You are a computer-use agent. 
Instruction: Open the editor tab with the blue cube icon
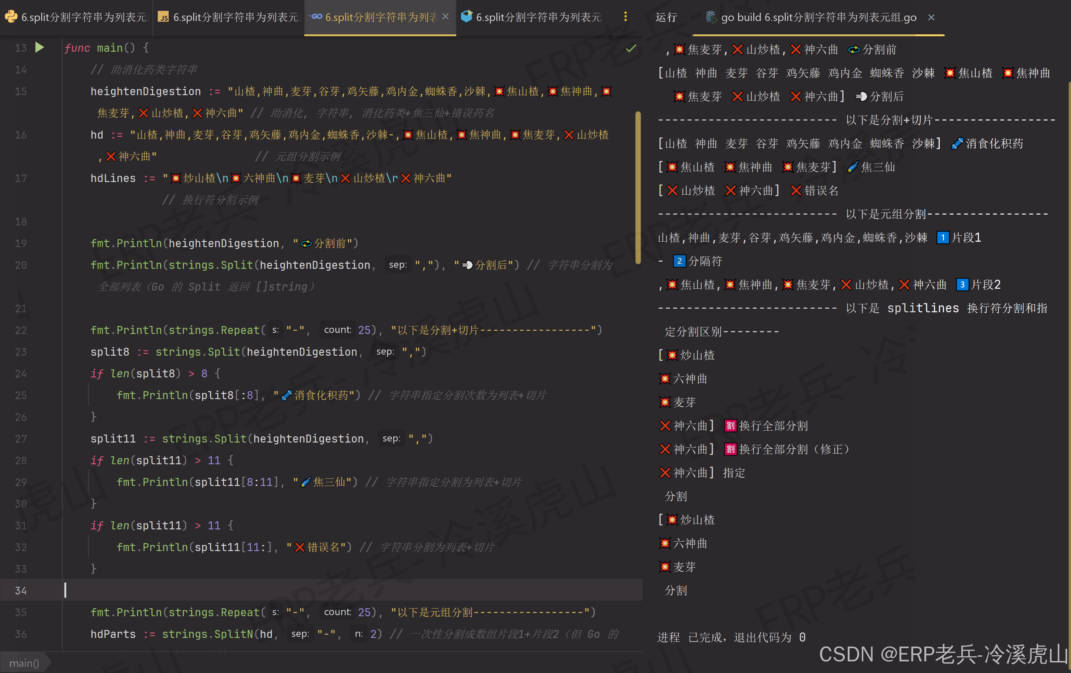[x=532, y=17]
